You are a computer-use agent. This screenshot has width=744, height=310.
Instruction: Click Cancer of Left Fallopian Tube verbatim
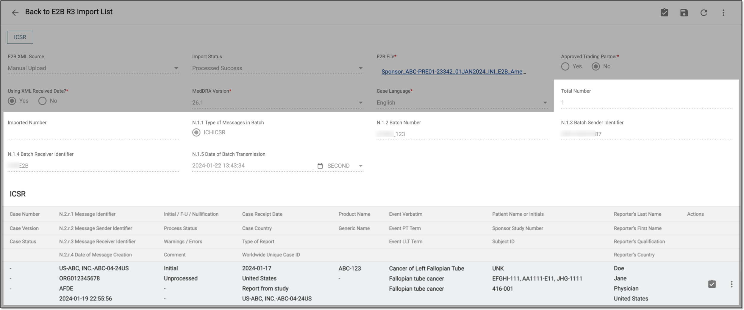tap(426, 268)
